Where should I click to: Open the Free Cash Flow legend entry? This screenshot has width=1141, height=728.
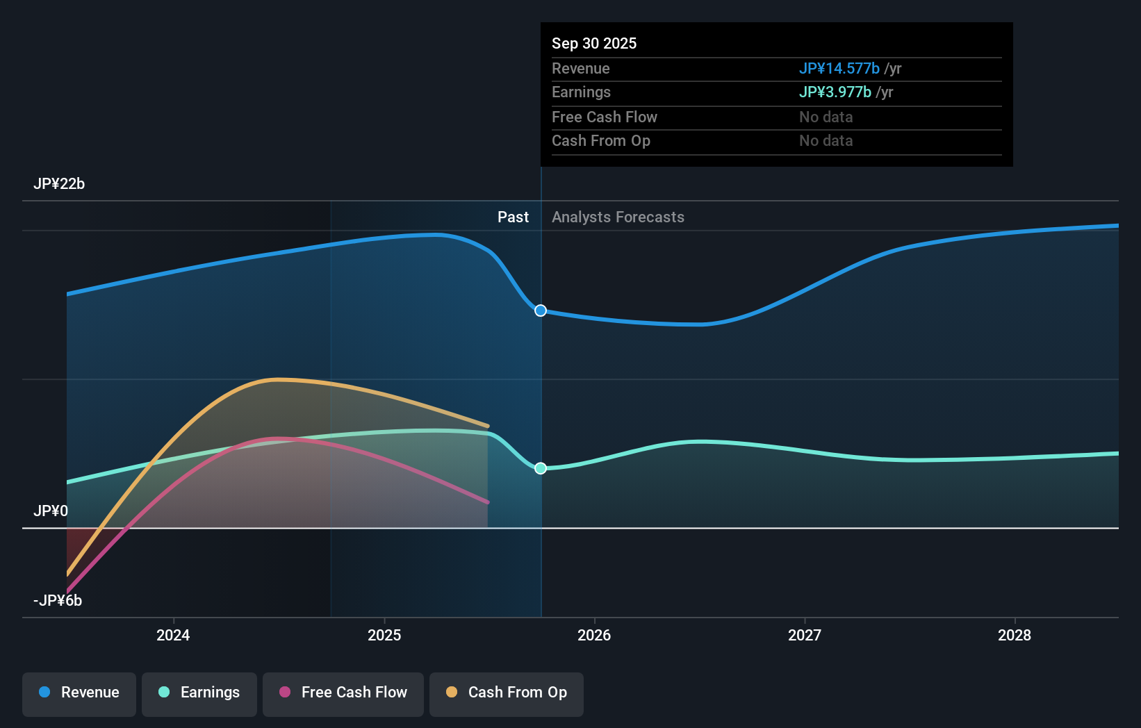343,693
